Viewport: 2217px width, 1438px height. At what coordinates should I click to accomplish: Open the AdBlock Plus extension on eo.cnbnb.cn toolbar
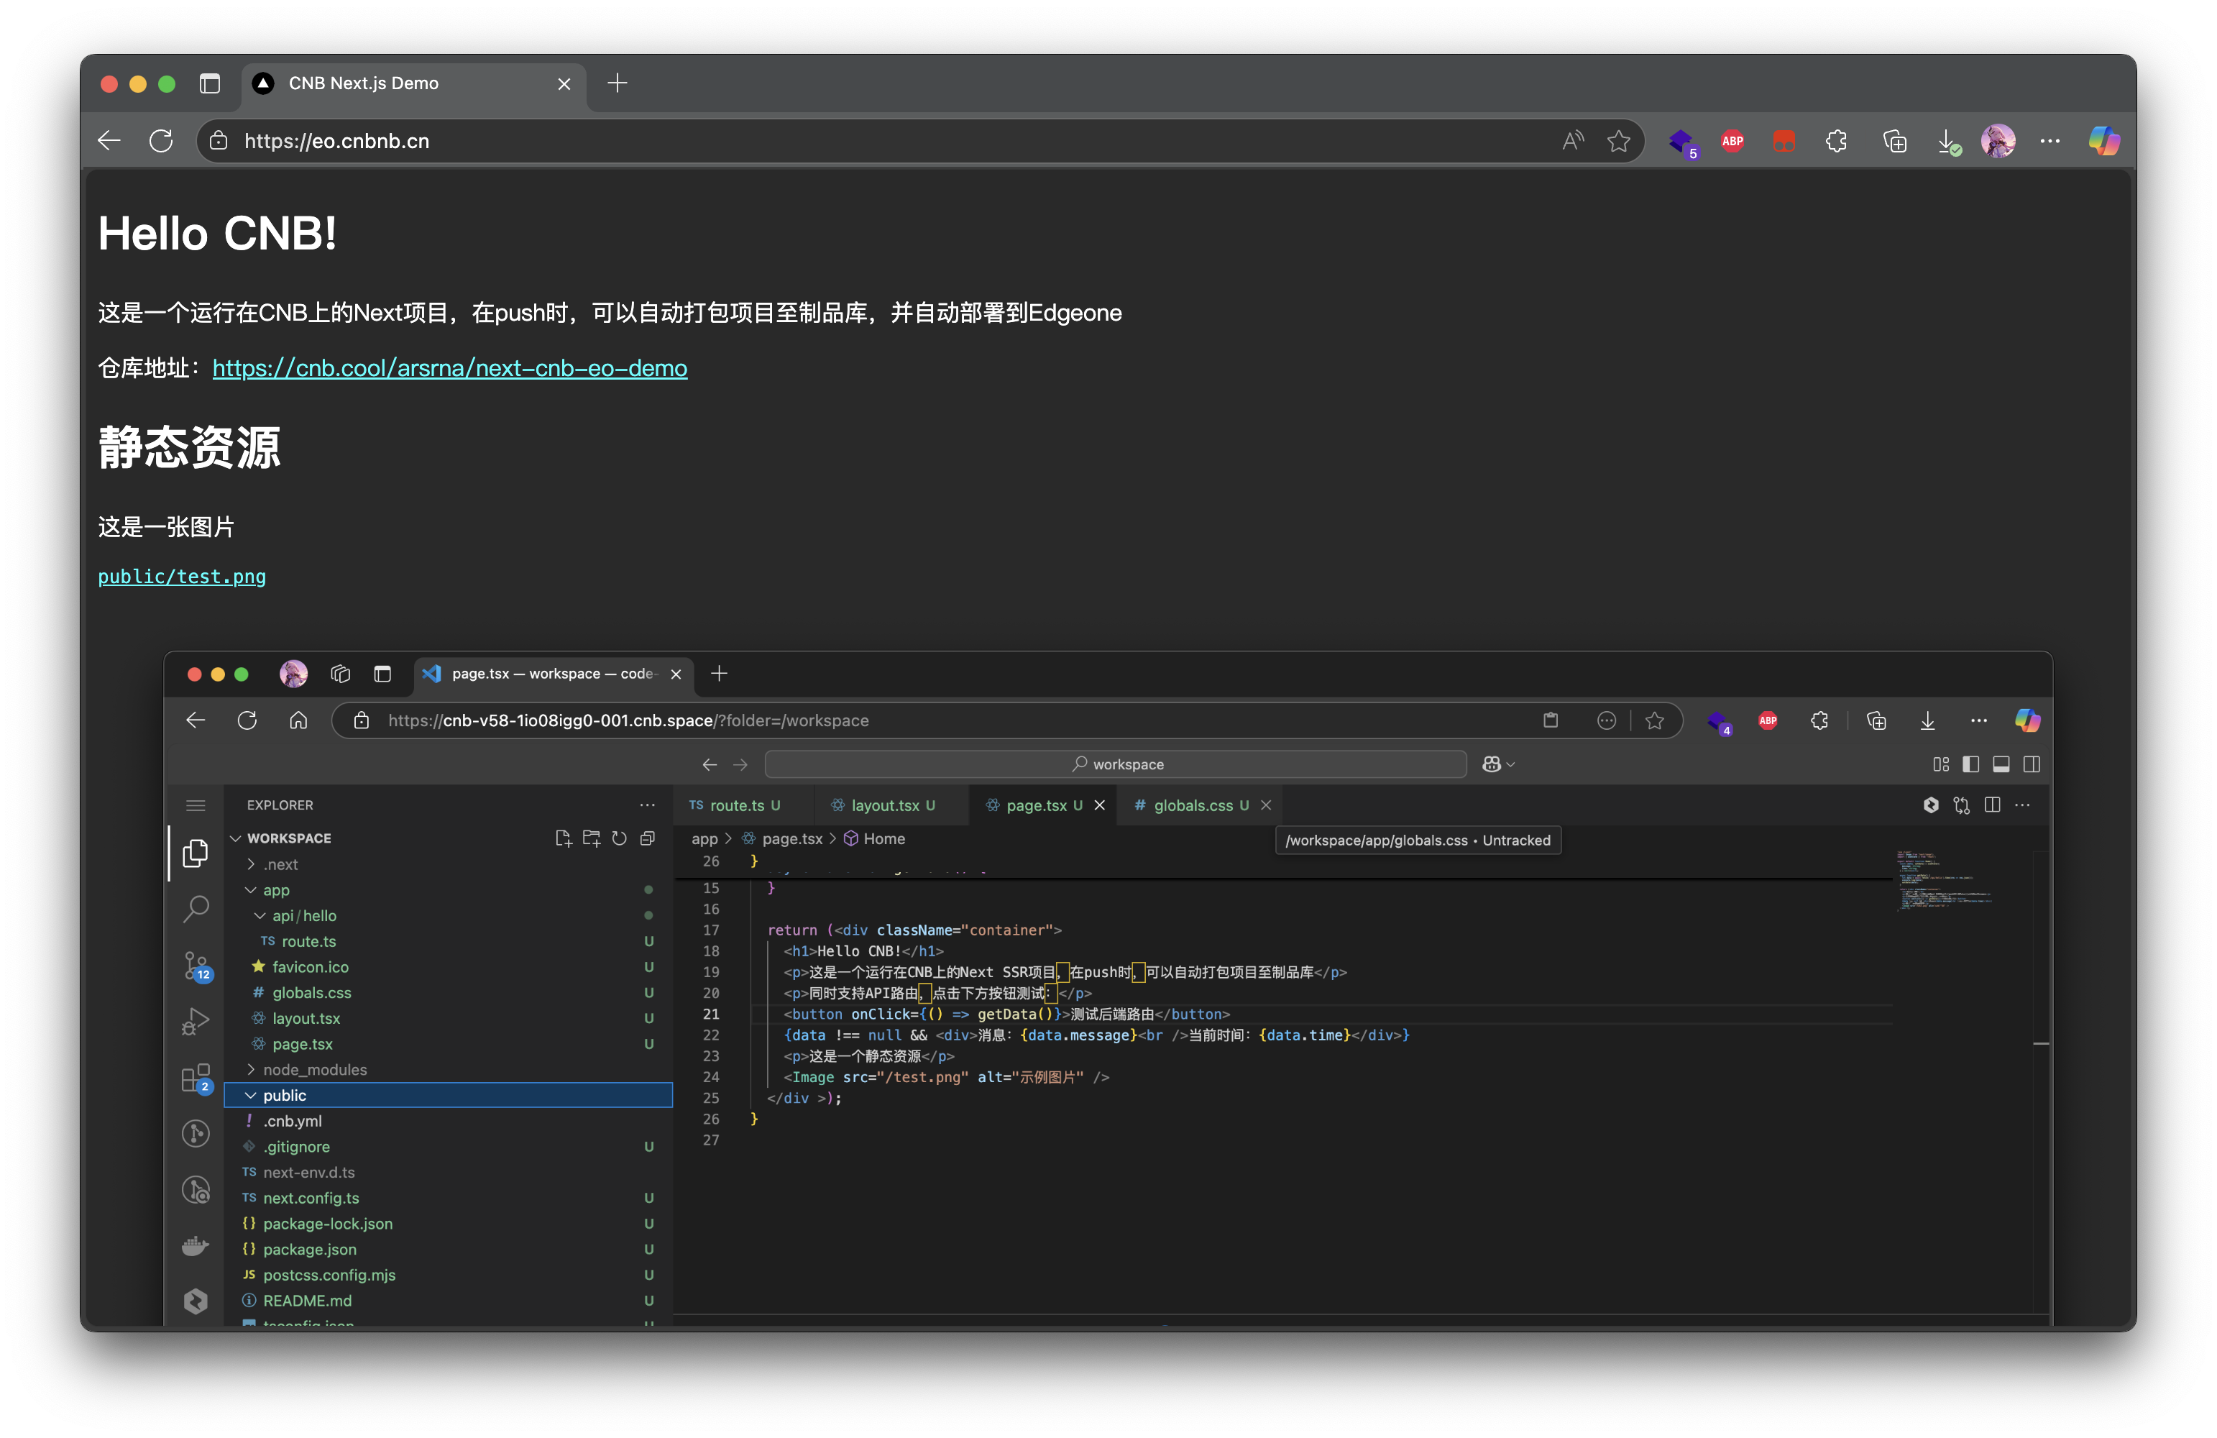pos(1732,141)
